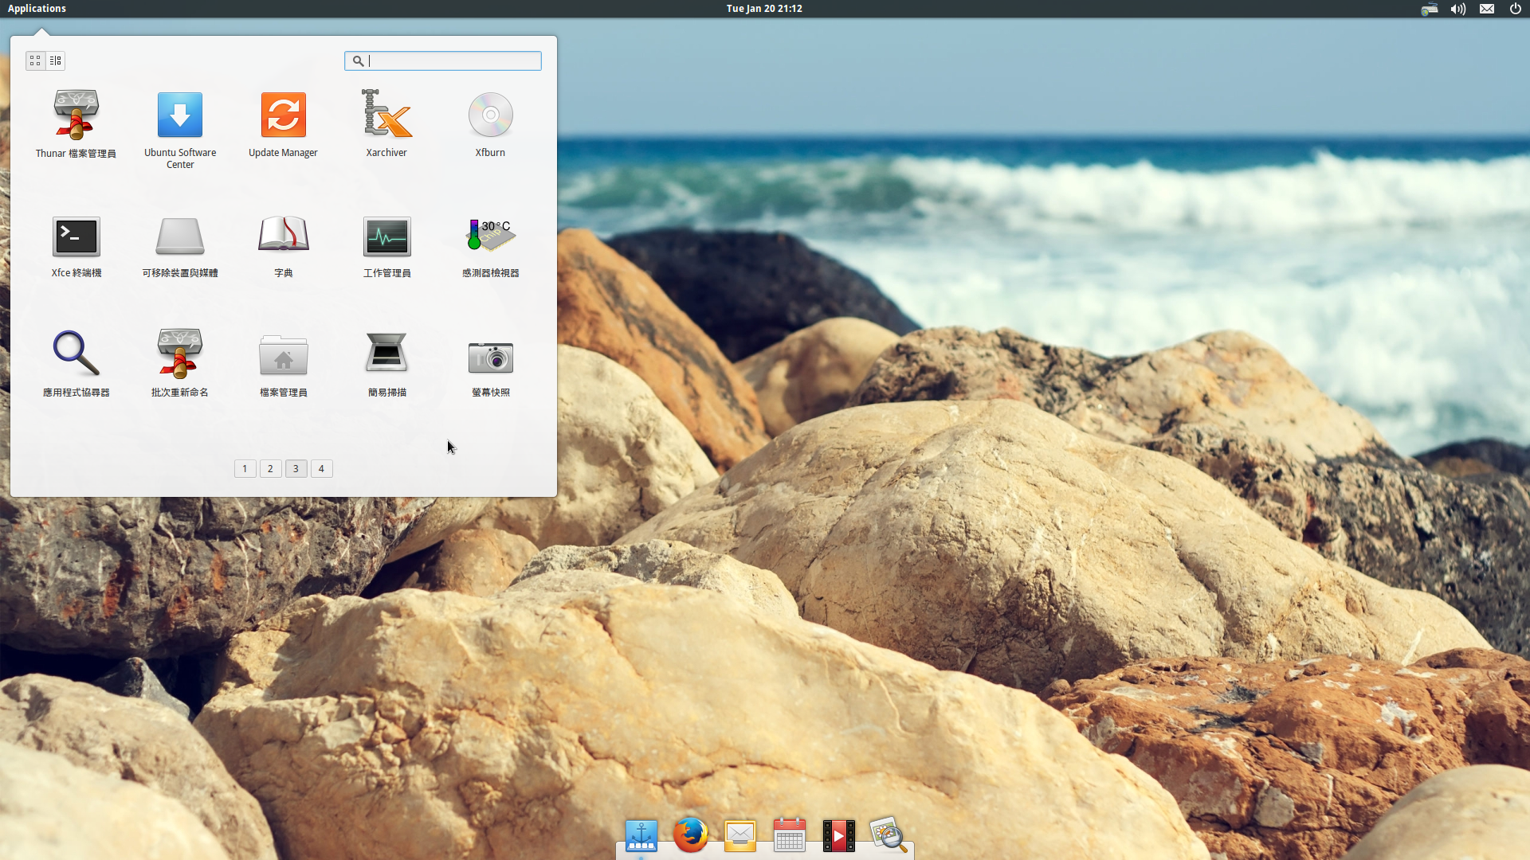Switch launcher to category view
Viewport: 1530px width, 860px height.
pyautogui.click(x=55, y=61)
